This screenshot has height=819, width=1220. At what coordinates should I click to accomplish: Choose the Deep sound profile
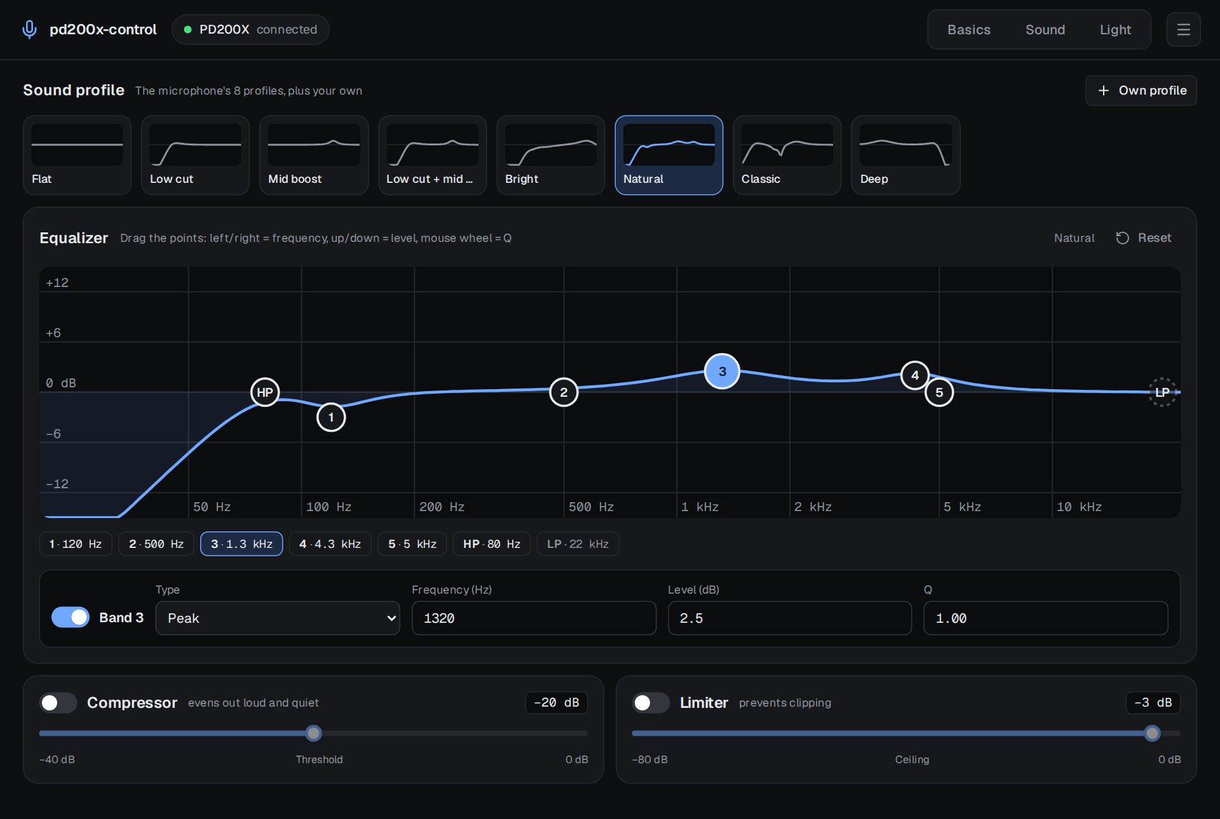(905, 155)
